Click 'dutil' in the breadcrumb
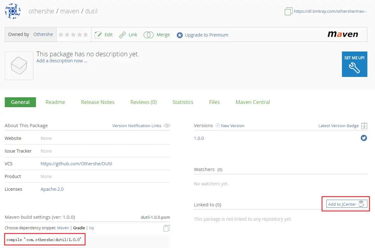 pos(91,11)
